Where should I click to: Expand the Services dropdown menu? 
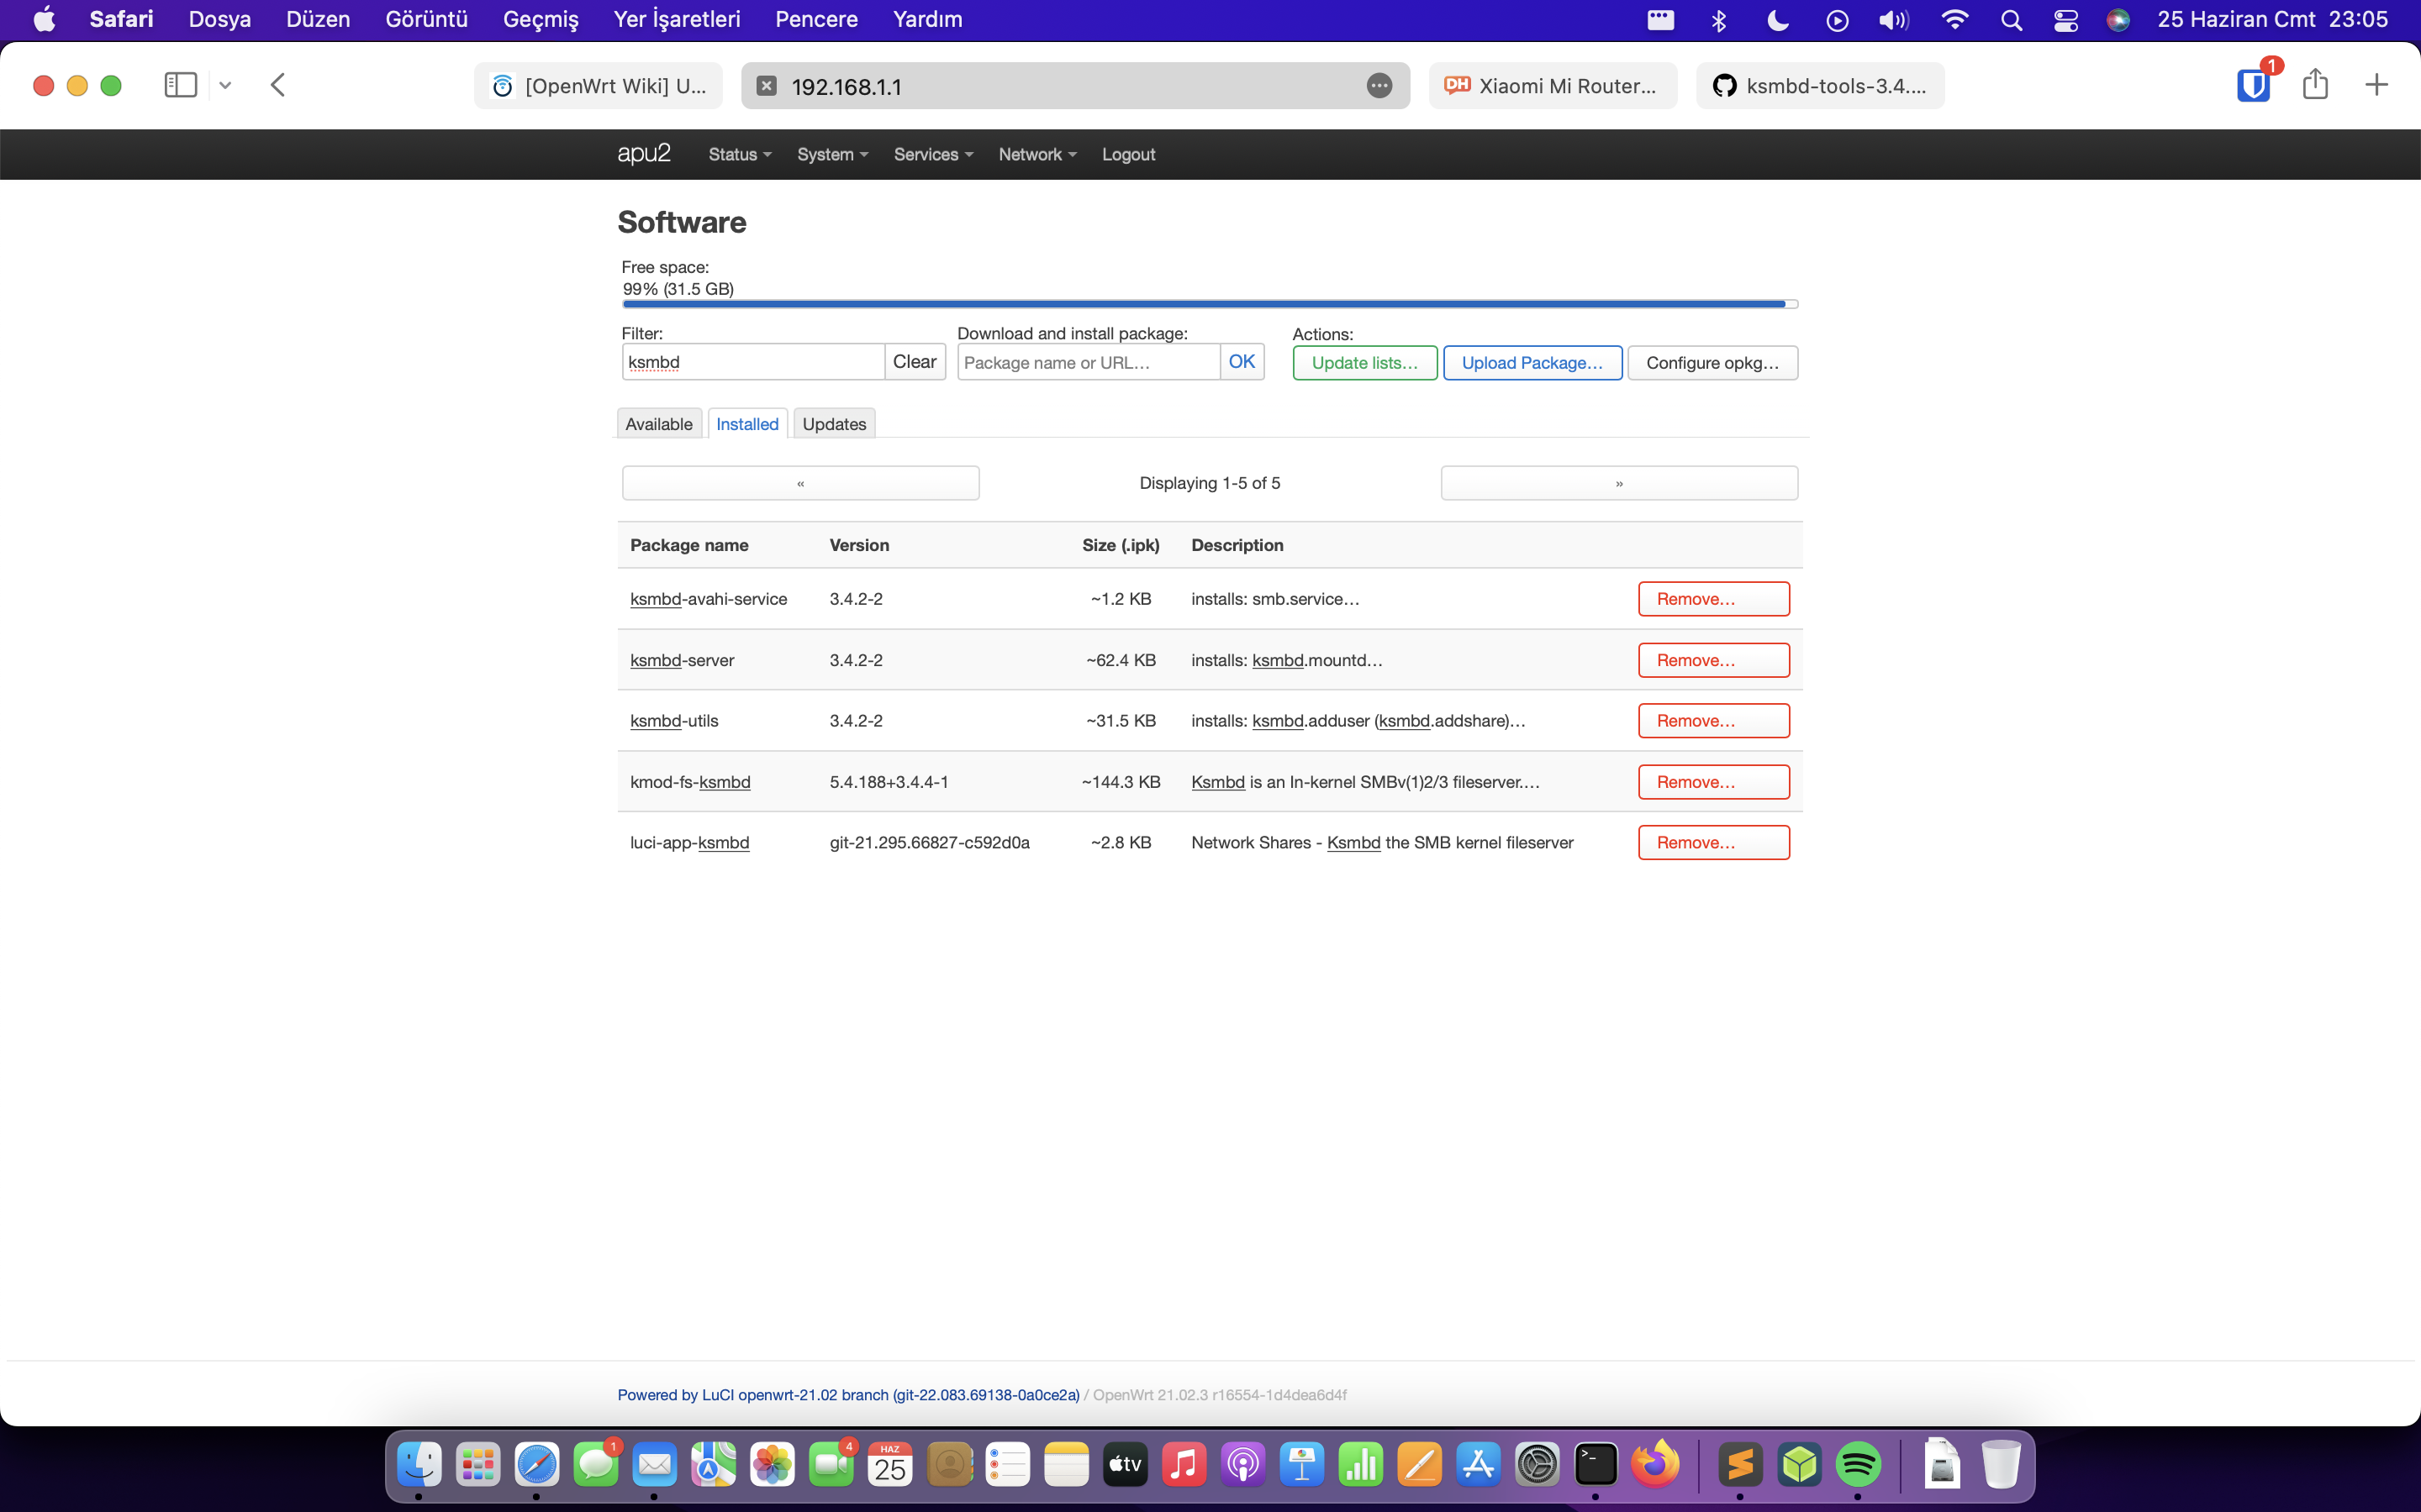point(933,154)
